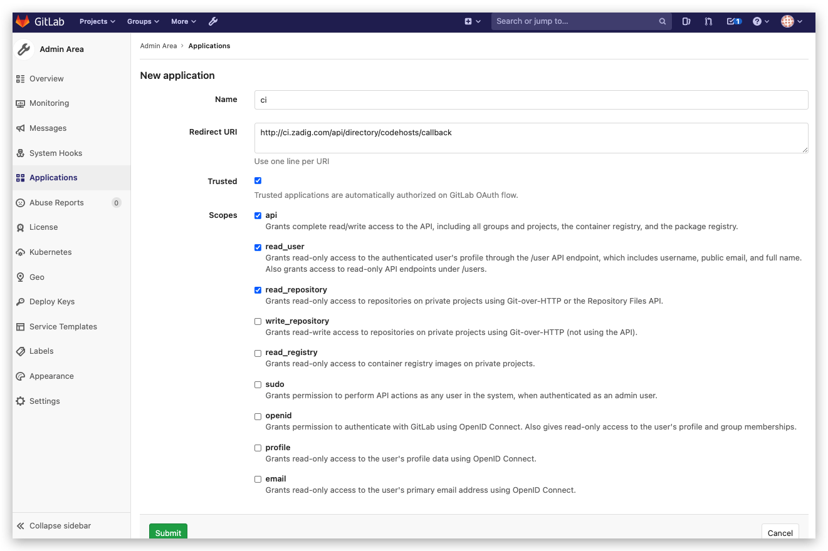Viewport: 828px width, 551px height.
Task: Enable the email scope checkbox
Action: [x=258, y=479]
